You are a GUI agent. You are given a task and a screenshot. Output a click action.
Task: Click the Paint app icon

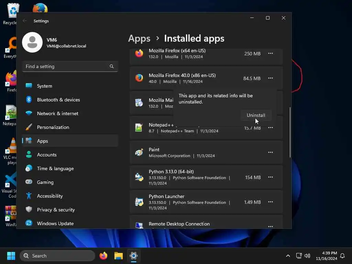click(x=139, y=152)
